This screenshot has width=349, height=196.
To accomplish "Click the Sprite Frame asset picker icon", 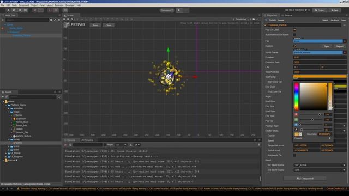I will point(345,52).
